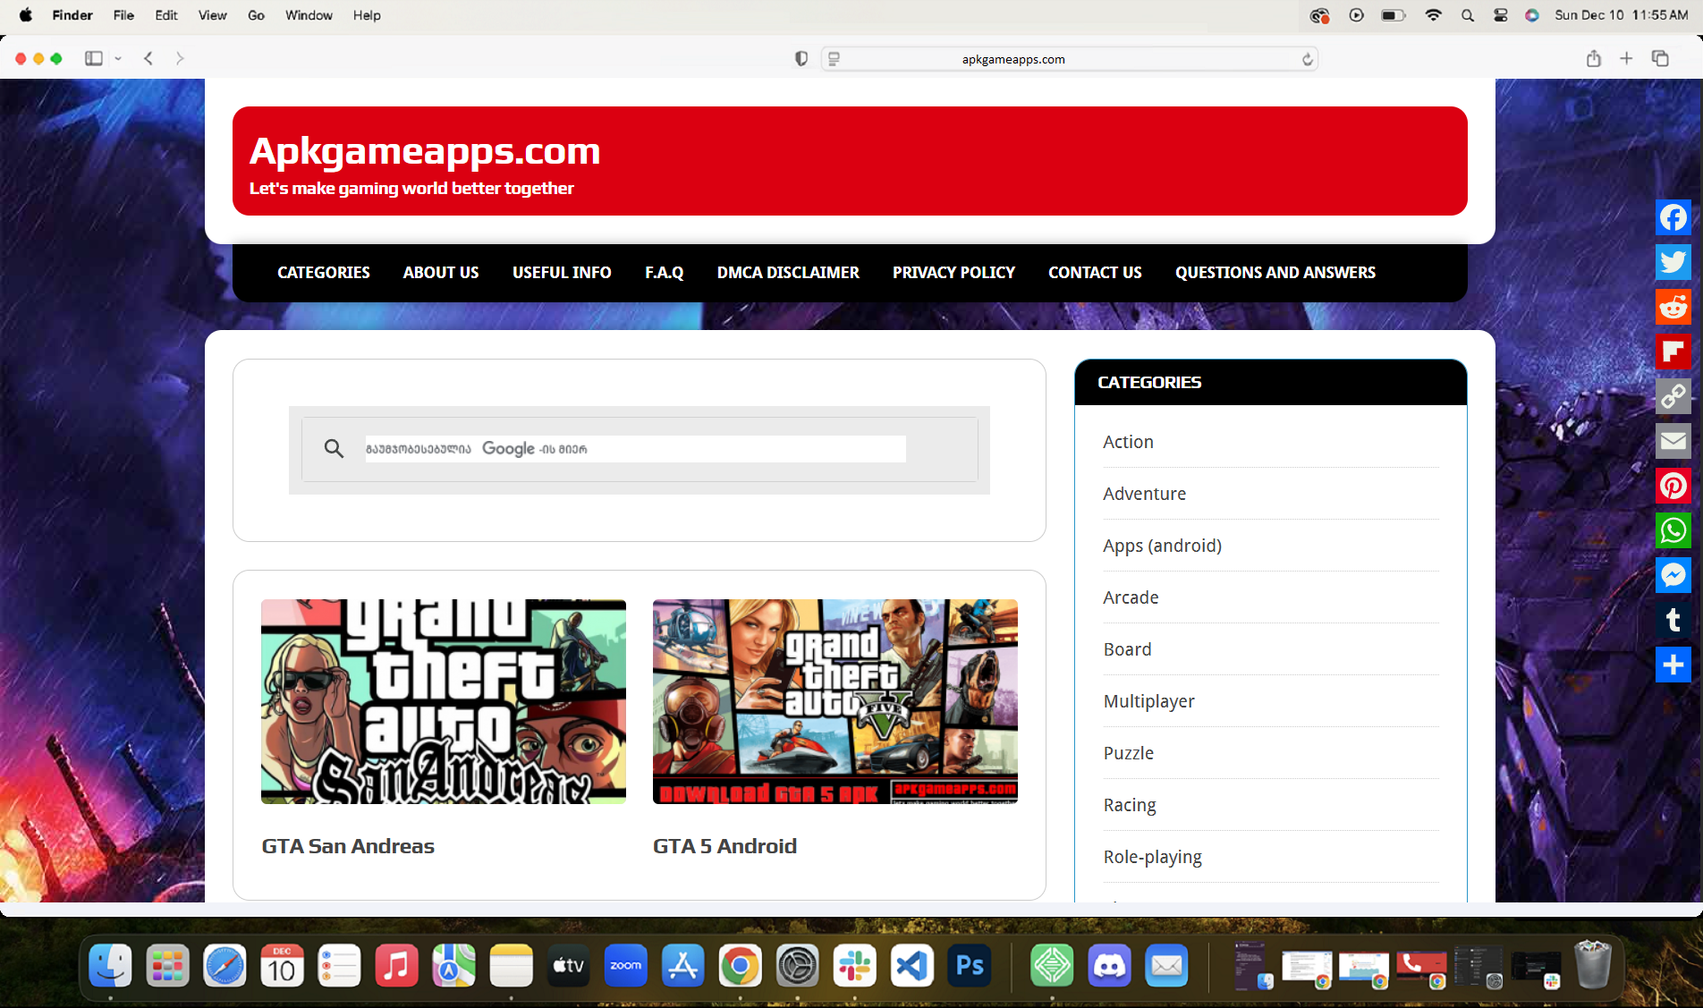Screen dimensions: 1703x1008
Task: Click the Google custom search field
Action: pyautogui.click(x=635, y=449)
